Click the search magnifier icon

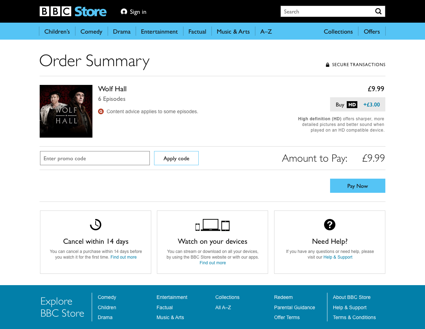click(x=378, y=11)
